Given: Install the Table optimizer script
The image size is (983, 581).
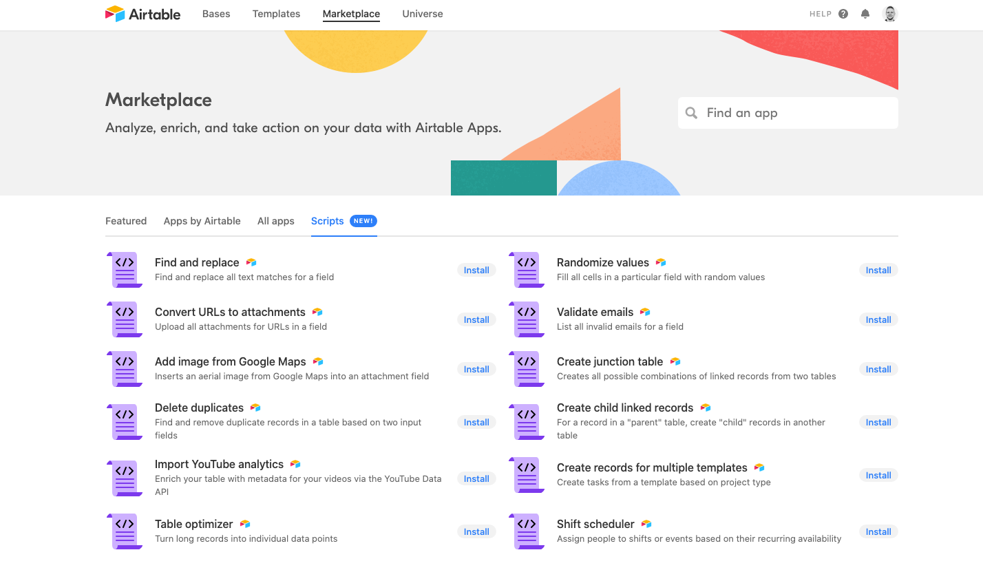Looking at the screenshot, I should click(x=476, y=531).
